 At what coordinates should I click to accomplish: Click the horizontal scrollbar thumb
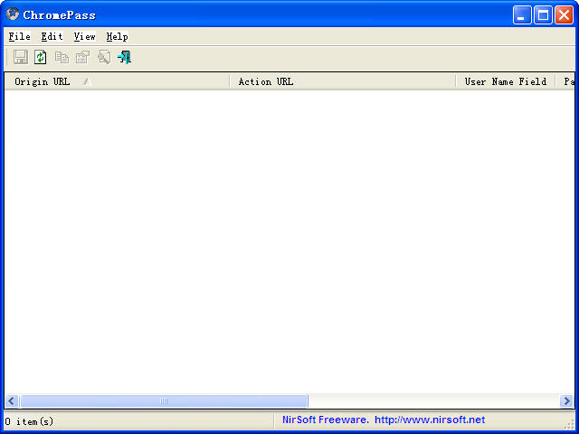(x=164, y=401)
